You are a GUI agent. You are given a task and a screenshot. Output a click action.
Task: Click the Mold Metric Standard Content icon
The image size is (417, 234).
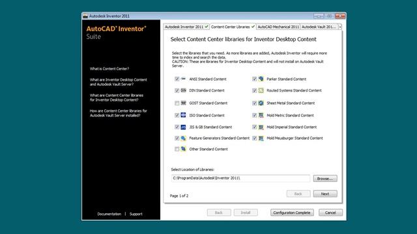pos(261,115)
